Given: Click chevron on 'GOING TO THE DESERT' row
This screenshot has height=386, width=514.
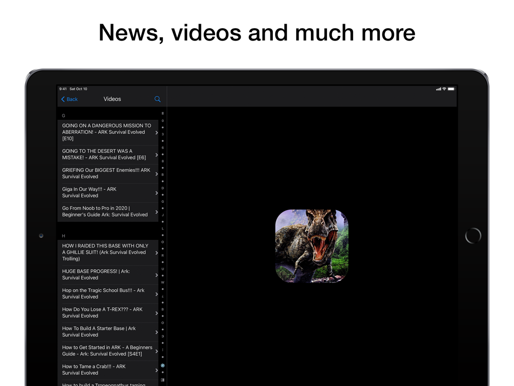Looking at the screenshot, I should coord(156,155).
